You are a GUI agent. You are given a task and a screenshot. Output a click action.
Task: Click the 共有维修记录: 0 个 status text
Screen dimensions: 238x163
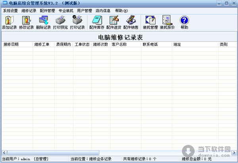[140, 159]
